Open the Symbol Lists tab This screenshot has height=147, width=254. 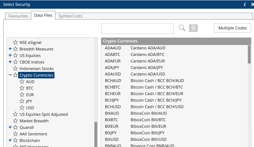70,16
